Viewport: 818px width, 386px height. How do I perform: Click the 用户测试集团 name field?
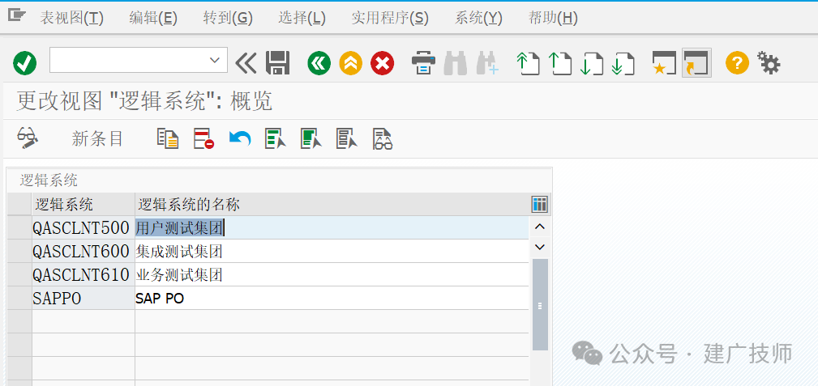(332, 227)
